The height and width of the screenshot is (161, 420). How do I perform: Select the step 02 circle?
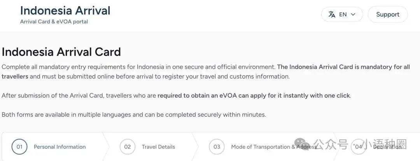(x=127, y=147)
